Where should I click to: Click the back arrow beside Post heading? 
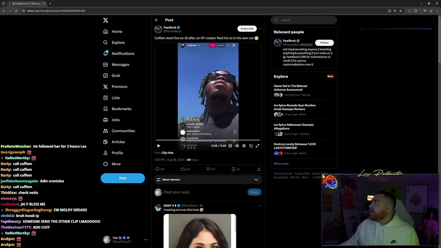156,20
